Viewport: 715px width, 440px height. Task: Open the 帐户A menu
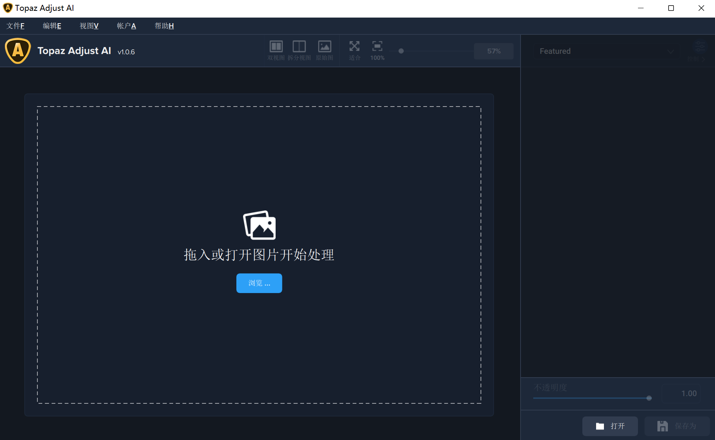tap(126, 26)
